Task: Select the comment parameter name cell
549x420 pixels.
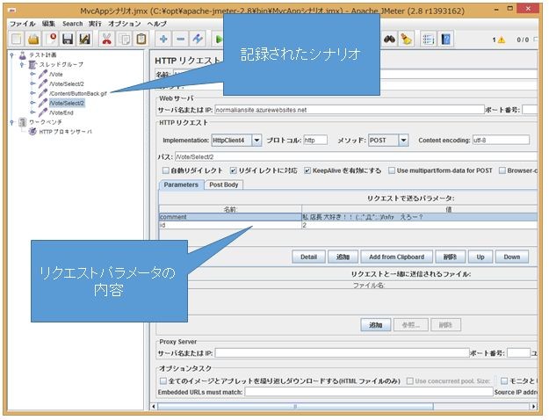Action: click(x=230, y=217)
